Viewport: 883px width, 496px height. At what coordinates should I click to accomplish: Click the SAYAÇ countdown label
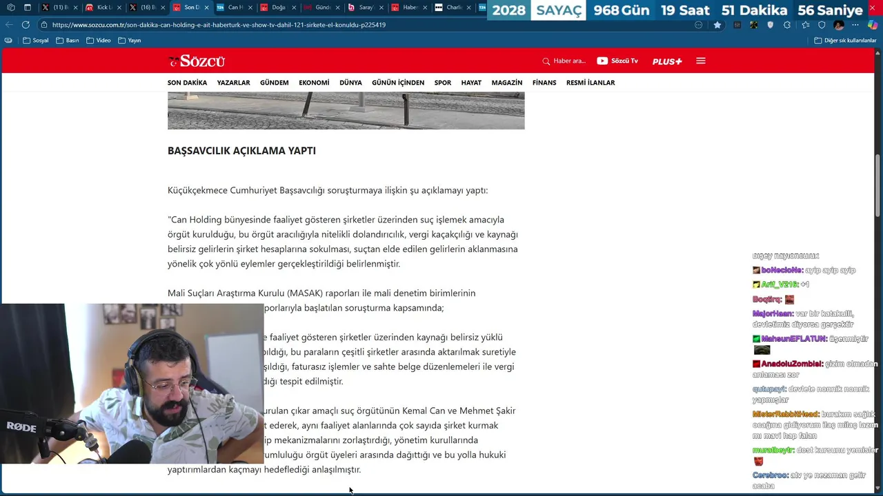(x=558, y=10)
